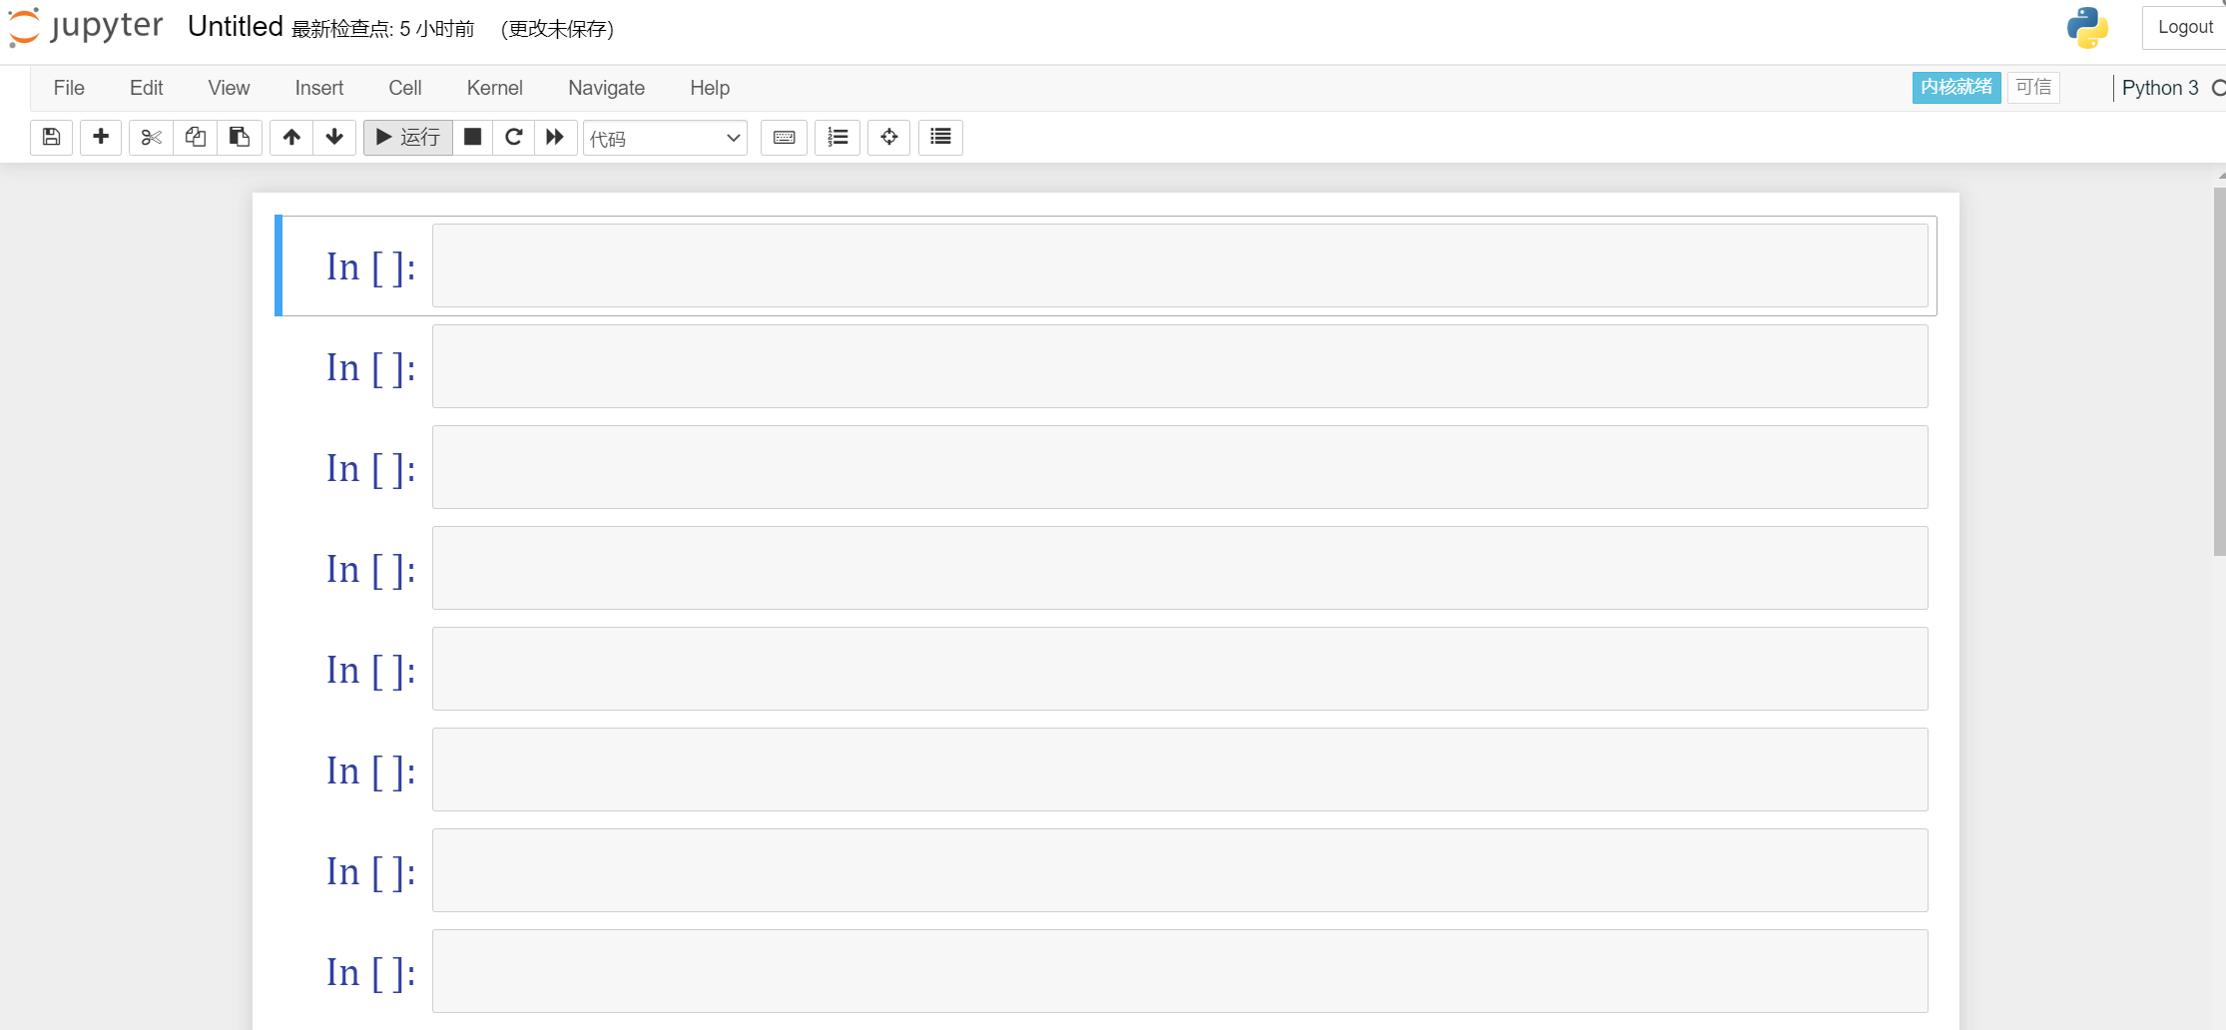2226x1030 pixels.
Task: Restart the kernel with the circular arrow
Action: (x=514, y=137)
